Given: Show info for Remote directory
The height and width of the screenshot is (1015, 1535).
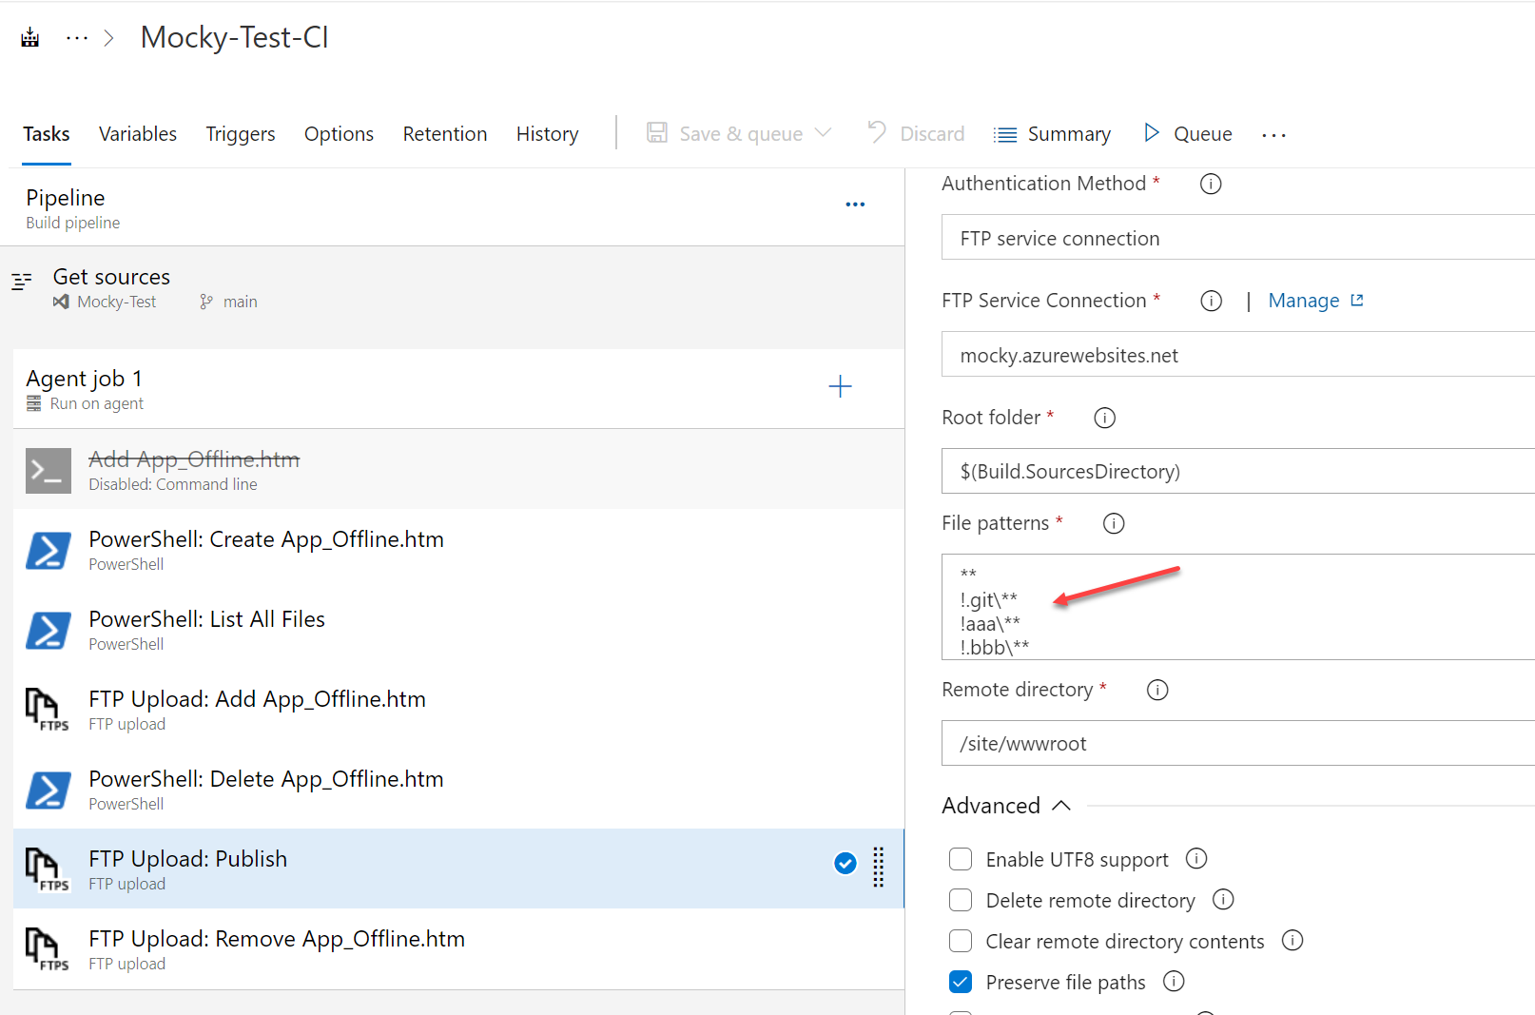Looking at the screenshot, I should pyautogui.click(x=1157, y=690).
